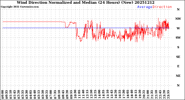Click the "08:45" time axis label
Screen dimensions: 185x100
click(63, 94)
